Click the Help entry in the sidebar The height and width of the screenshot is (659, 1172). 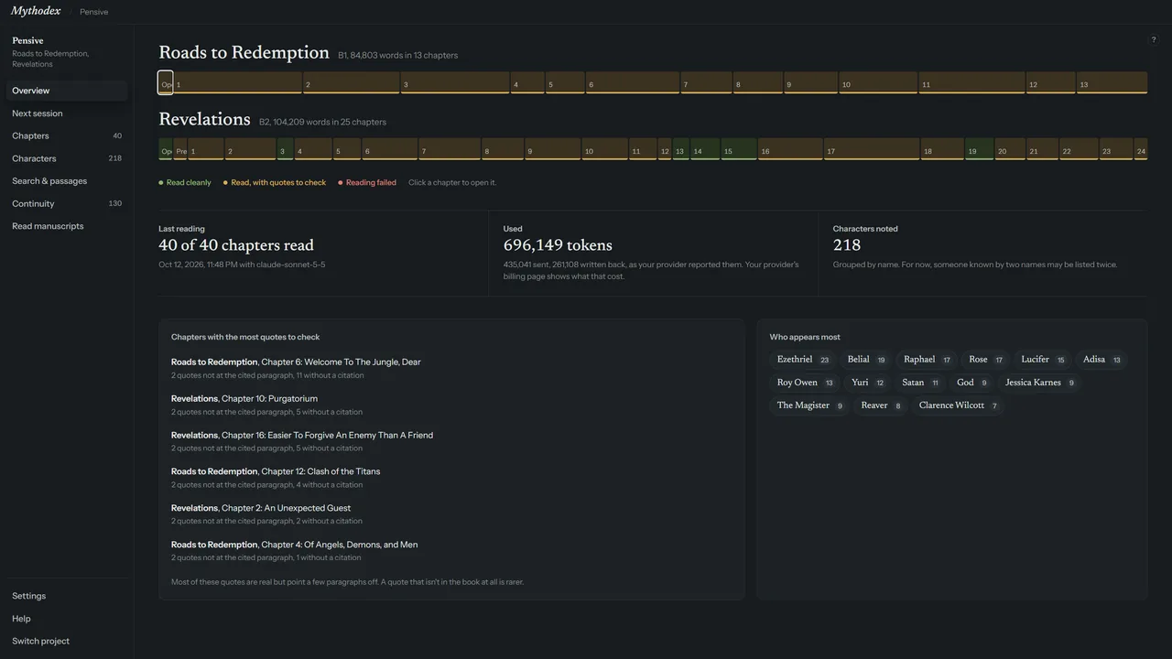67,619
